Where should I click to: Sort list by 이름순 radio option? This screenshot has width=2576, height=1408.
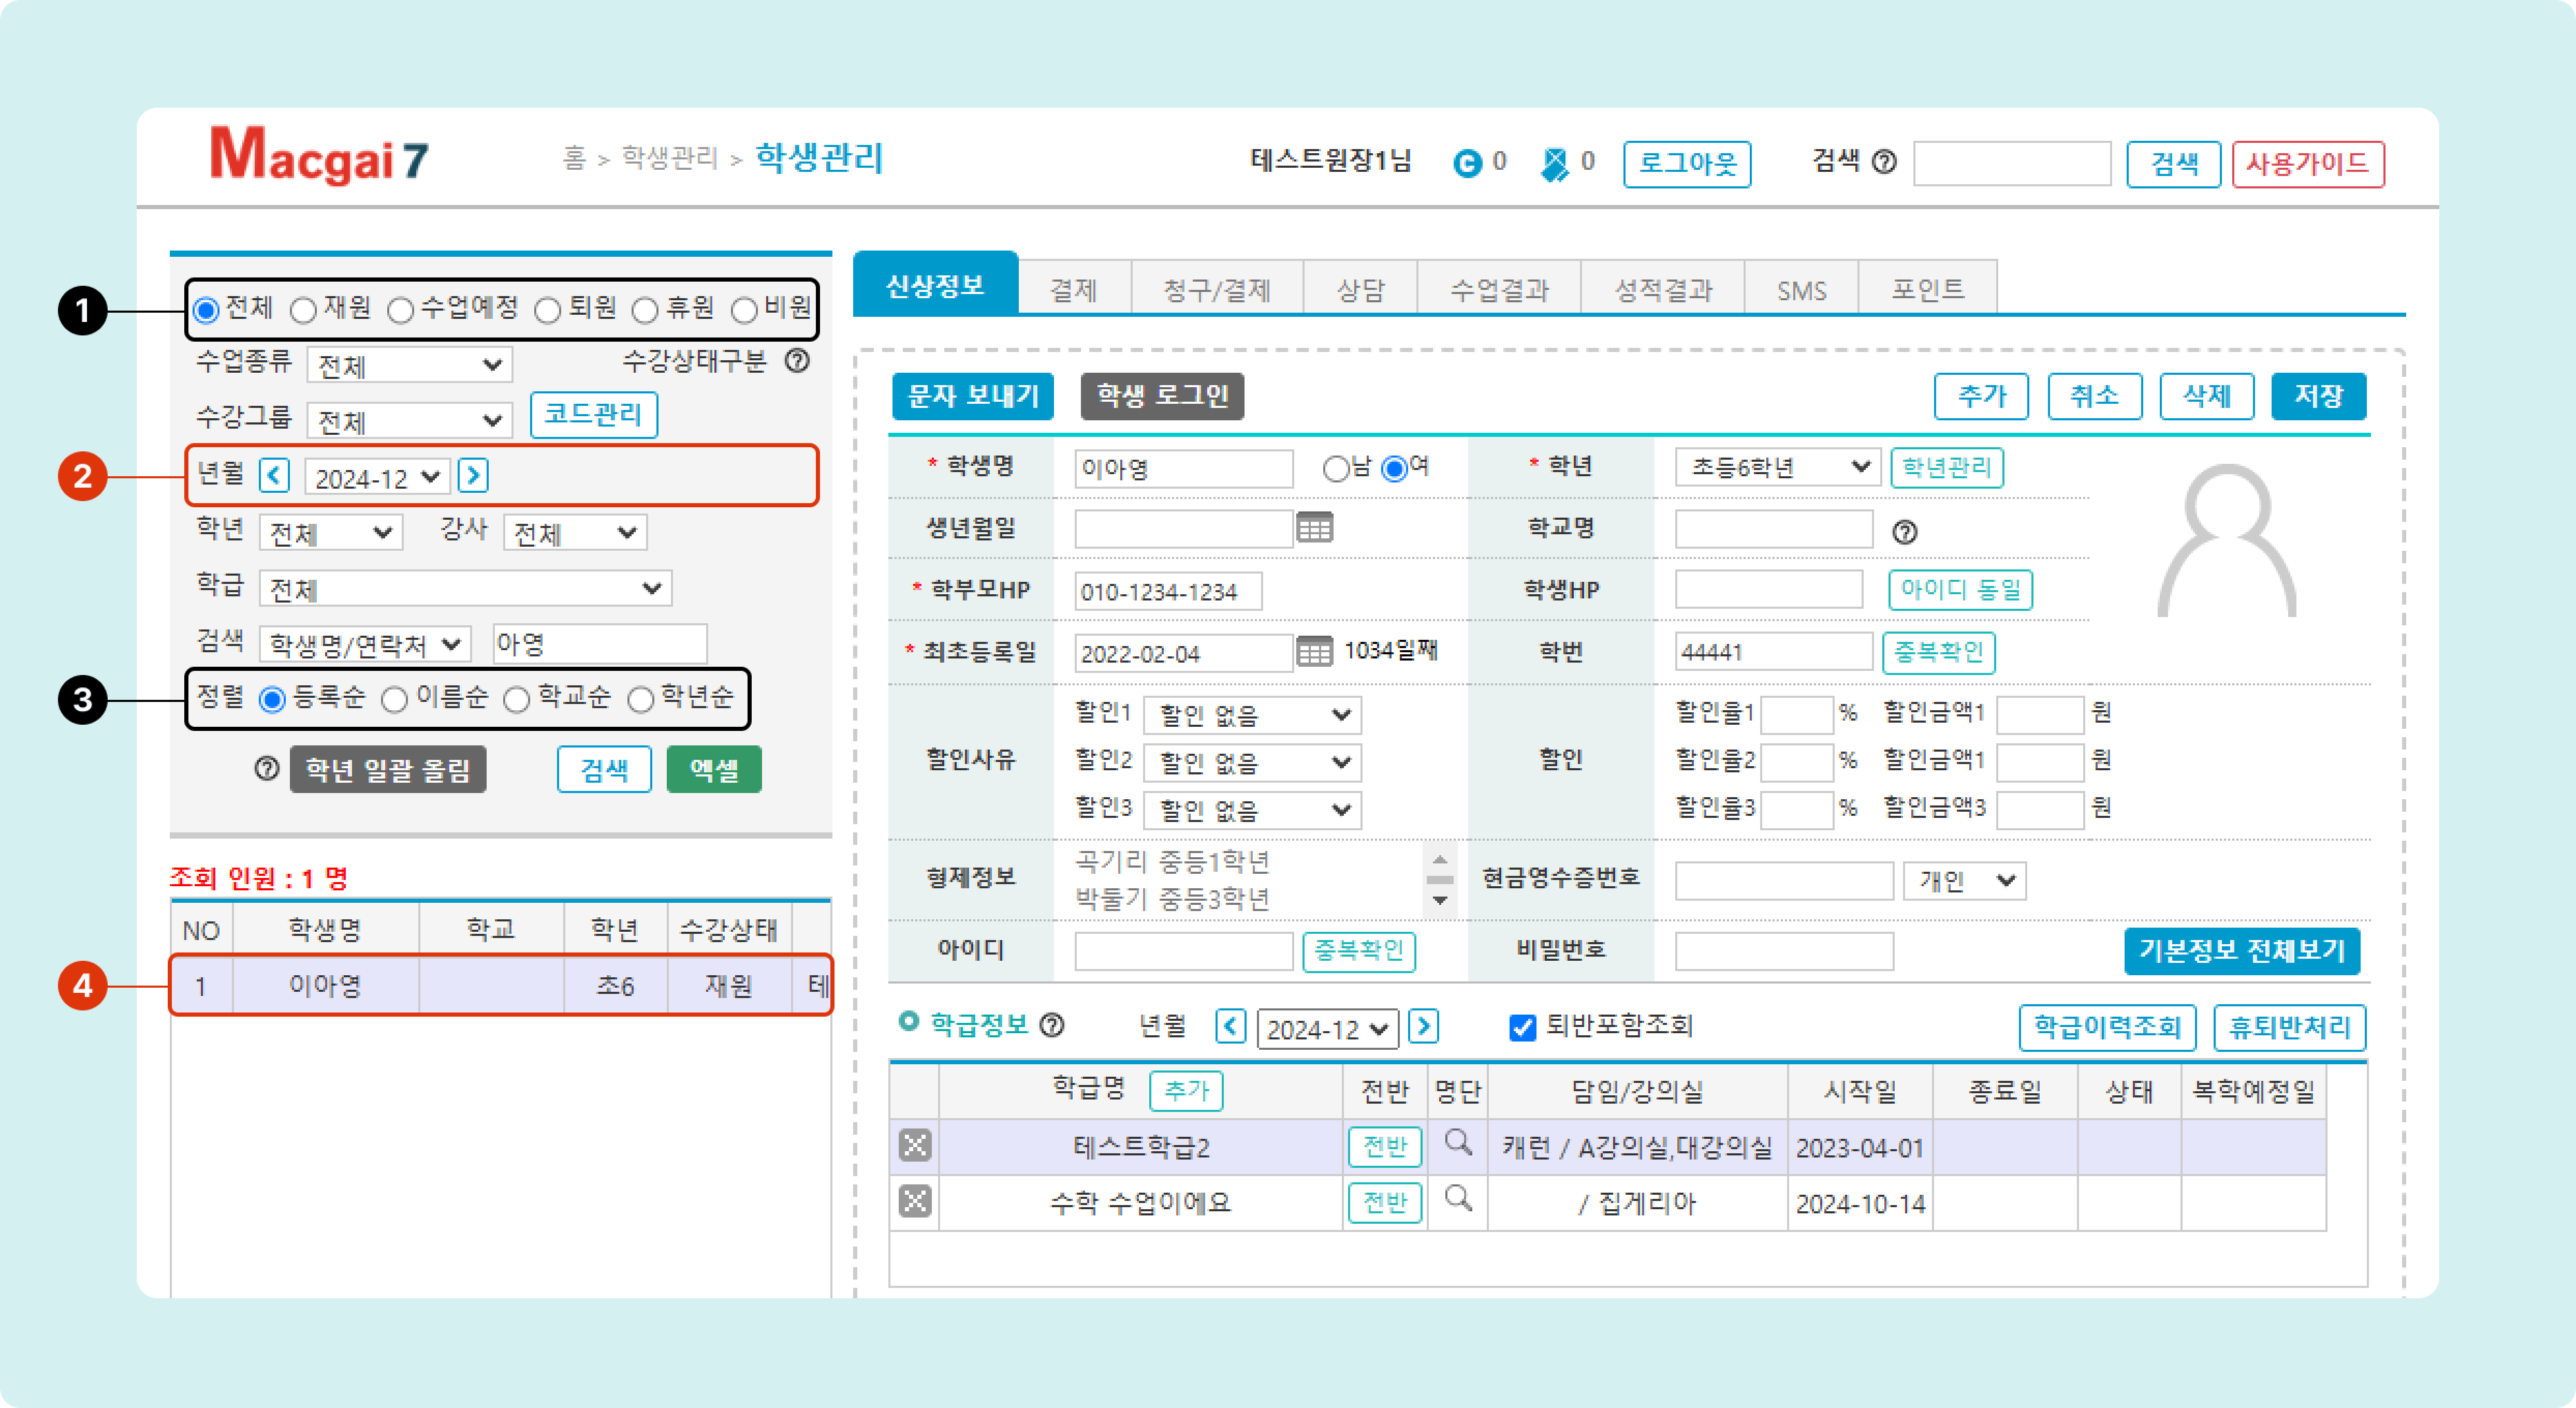click(x=395, y=699)
